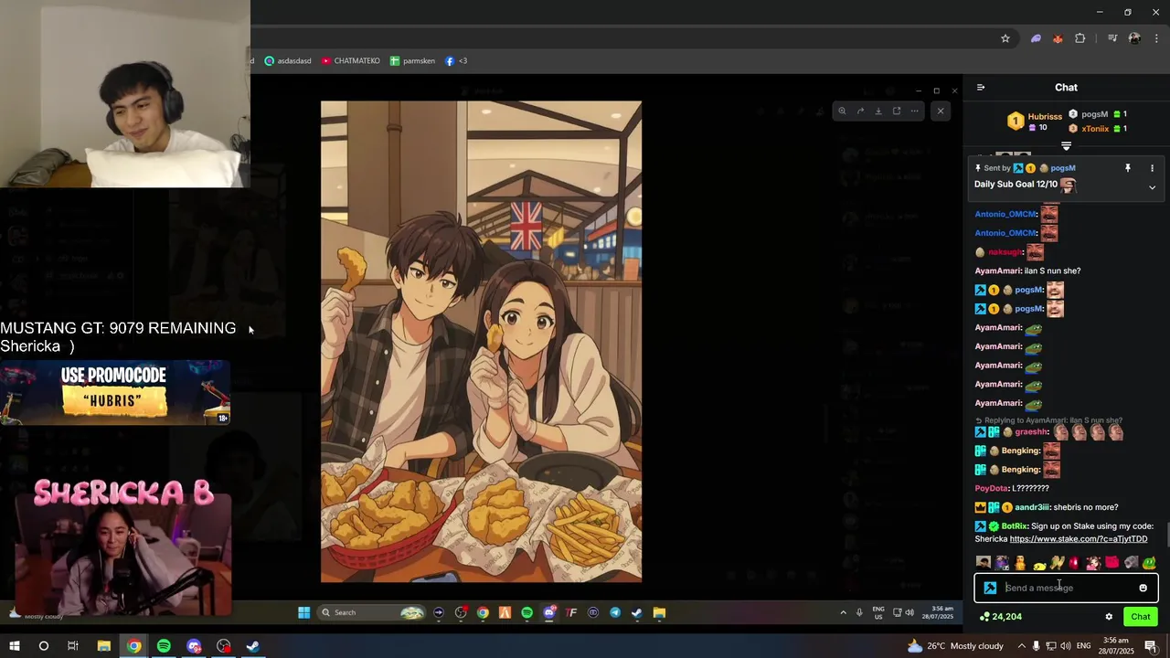Download the image using the viewer toolbar icon
Image resolution: width=1170 pixels, height=658 pixels.
click(878, 111)
